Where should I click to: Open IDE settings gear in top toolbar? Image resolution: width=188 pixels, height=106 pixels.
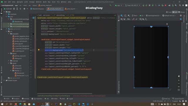183,5
